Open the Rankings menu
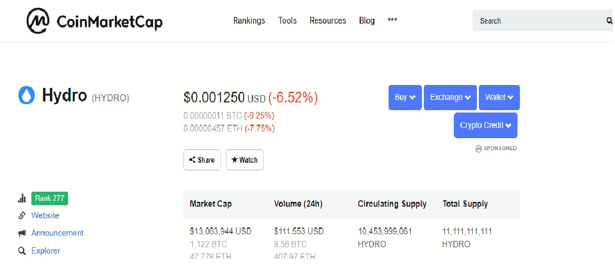Image resolution: width=615 pixels, height=268 pixels. (249, 21)
